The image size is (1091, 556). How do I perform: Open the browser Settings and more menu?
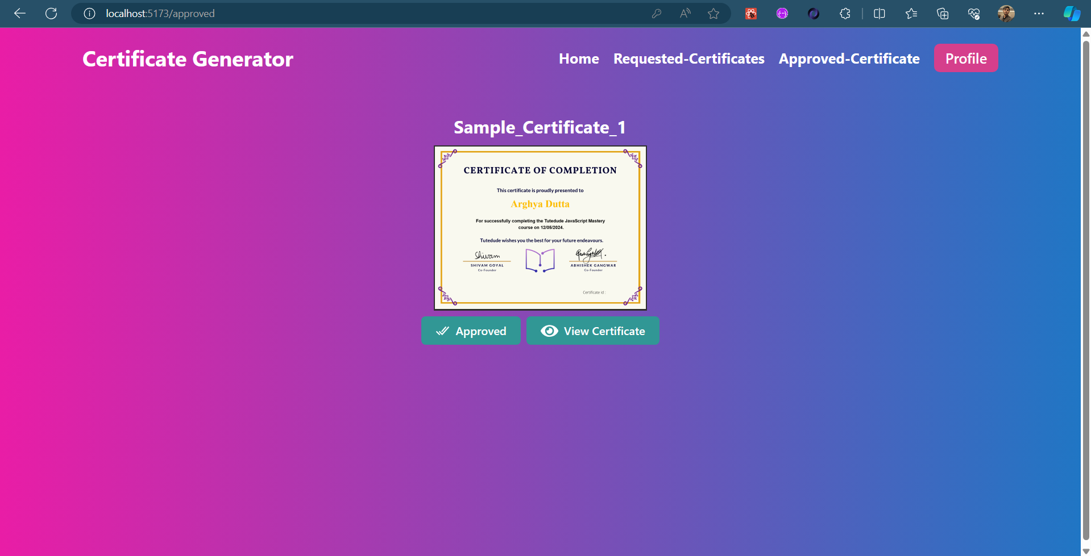click(1039, 14)
